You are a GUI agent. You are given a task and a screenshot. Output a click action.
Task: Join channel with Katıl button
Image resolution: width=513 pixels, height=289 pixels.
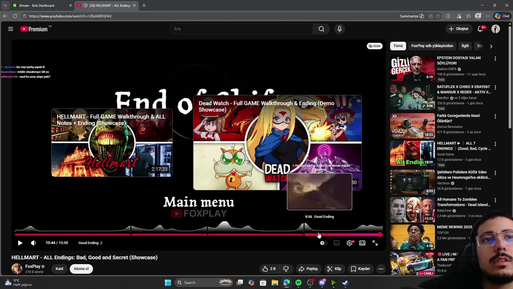59,269
